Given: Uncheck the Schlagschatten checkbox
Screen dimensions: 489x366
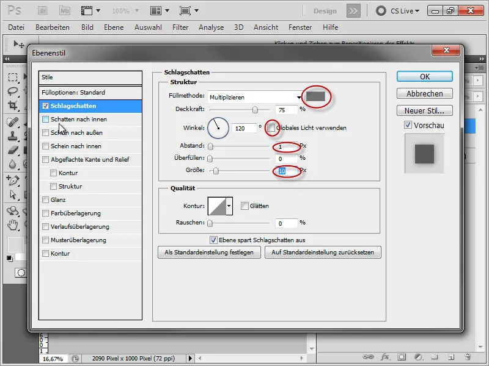Looking at the screenshot, I should (45, 106).
